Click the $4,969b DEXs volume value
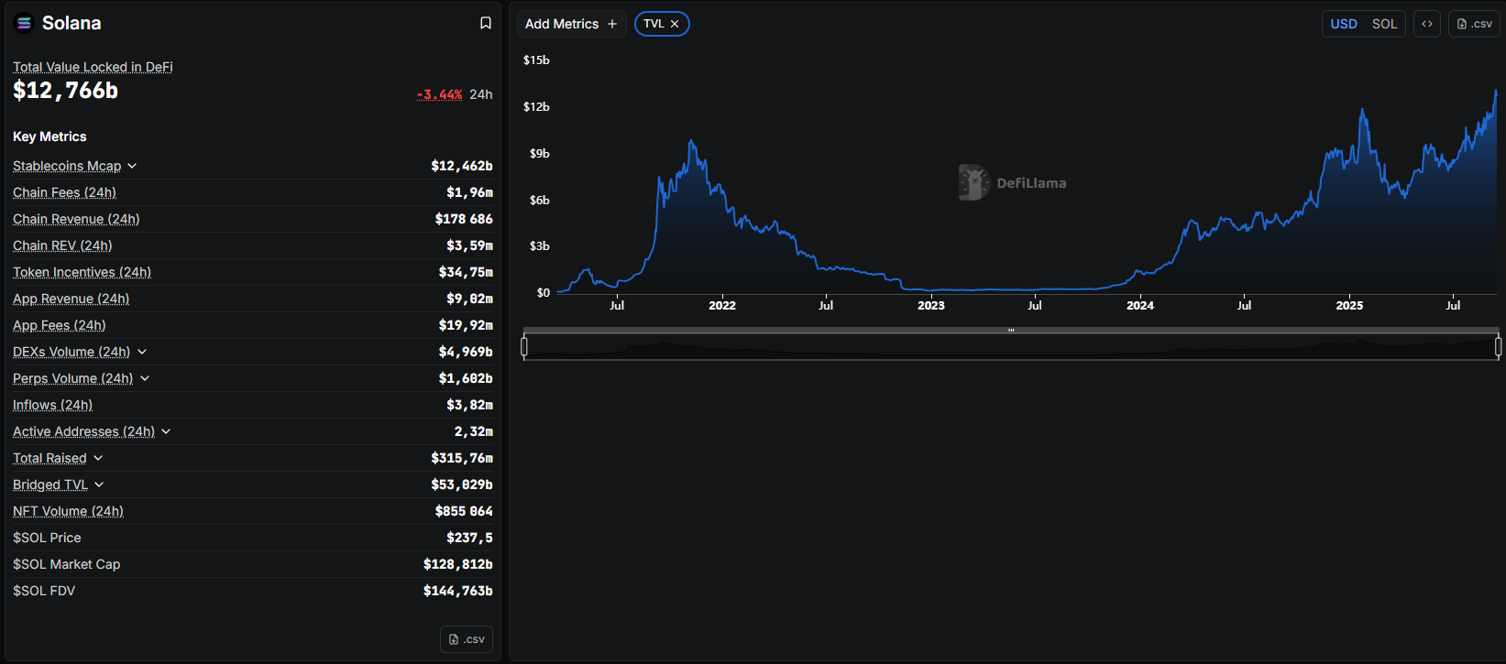Viewport: 1506px width, 664px height. [466, 352]
